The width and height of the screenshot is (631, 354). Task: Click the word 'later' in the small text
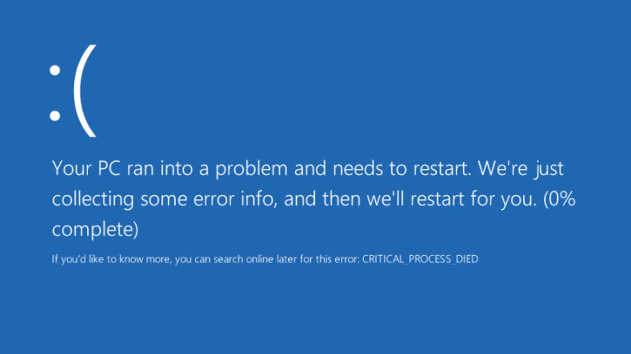(286, 259)
